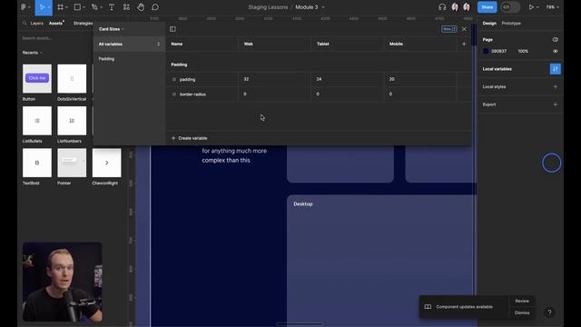Click the page color hex value field
Image resolution: width=581 pixels, height=327 pixels.
coord(498,51)
